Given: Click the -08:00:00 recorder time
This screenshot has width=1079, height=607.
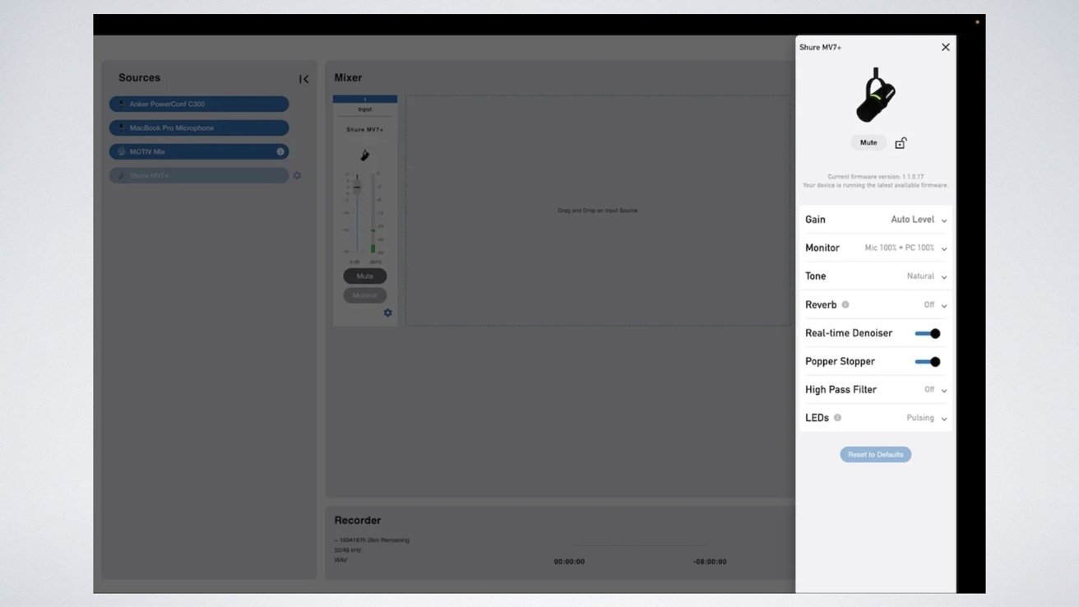Looking at the screenshot, I should tap(710, 562).
